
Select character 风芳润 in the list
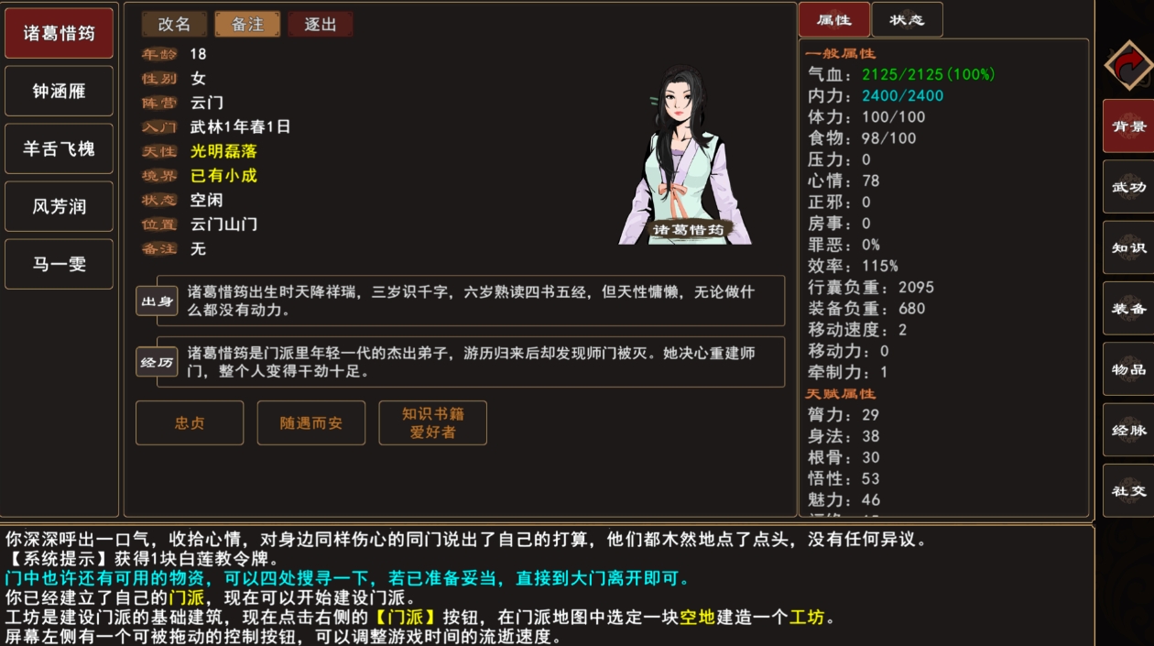60,206
